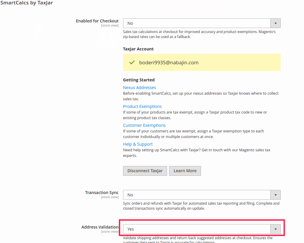Open the Customer Exemptions link

144,125
